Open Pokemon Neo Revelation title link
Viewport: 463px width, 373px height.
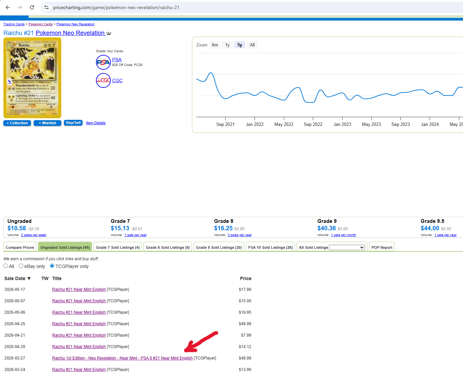(x=70, y=33)
